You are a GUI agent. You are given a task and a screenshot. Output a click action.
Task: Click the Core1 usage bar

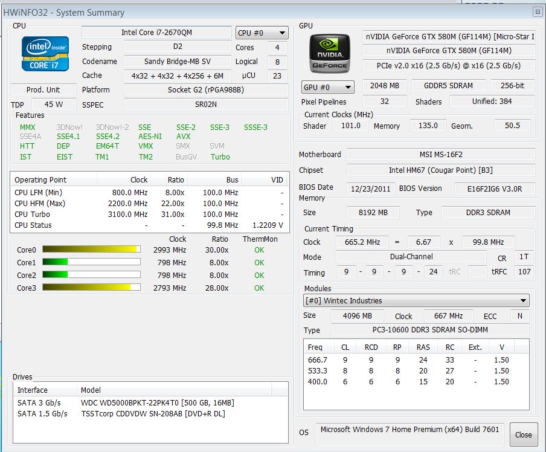(x=92, y=262)
